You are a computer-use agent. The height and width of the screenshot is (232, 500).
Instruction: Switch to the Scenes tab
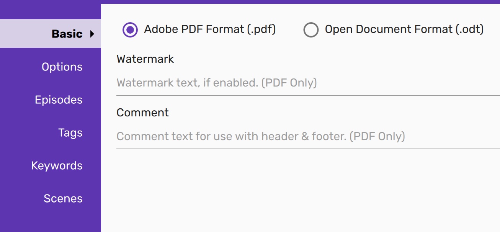coord(63,199)
